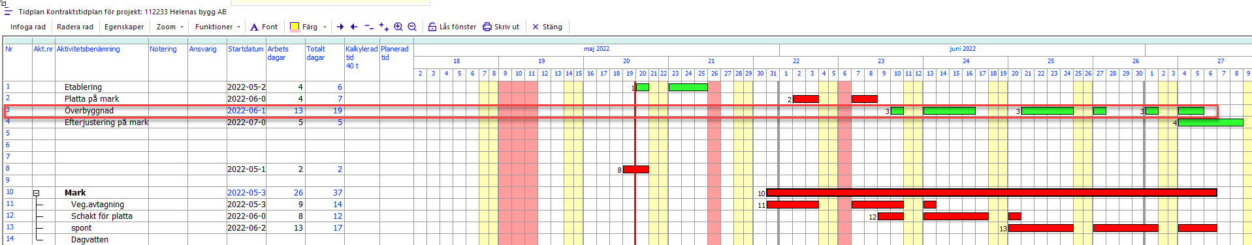Select the spont sub-activity
Screen dimensions: 1252x245
coord(82,228)
